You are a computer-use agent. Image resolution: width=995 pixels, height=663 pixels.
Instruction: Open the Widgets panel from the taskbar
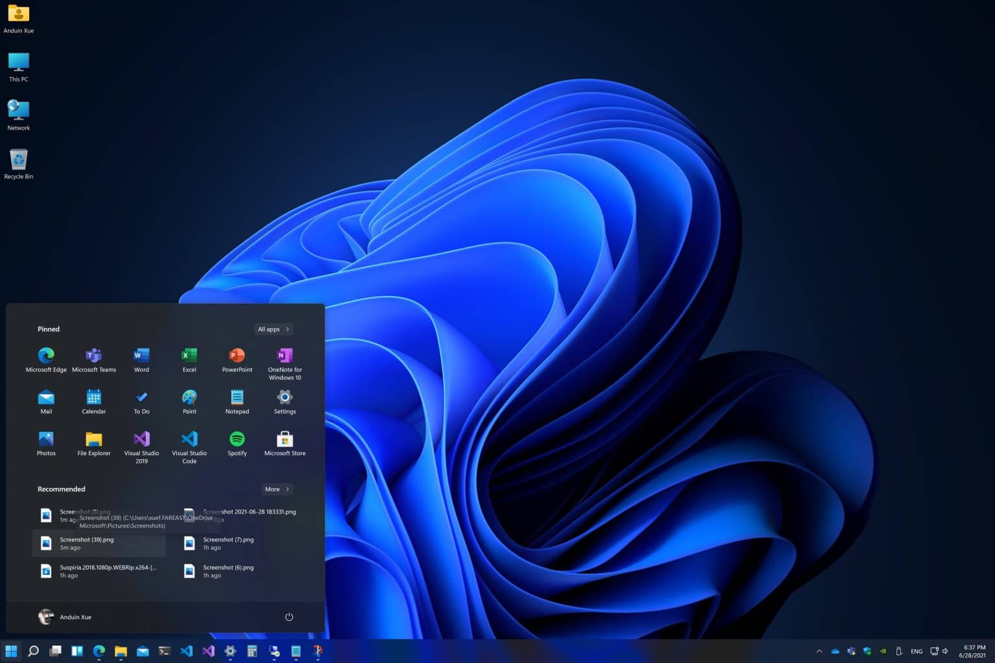76,651
